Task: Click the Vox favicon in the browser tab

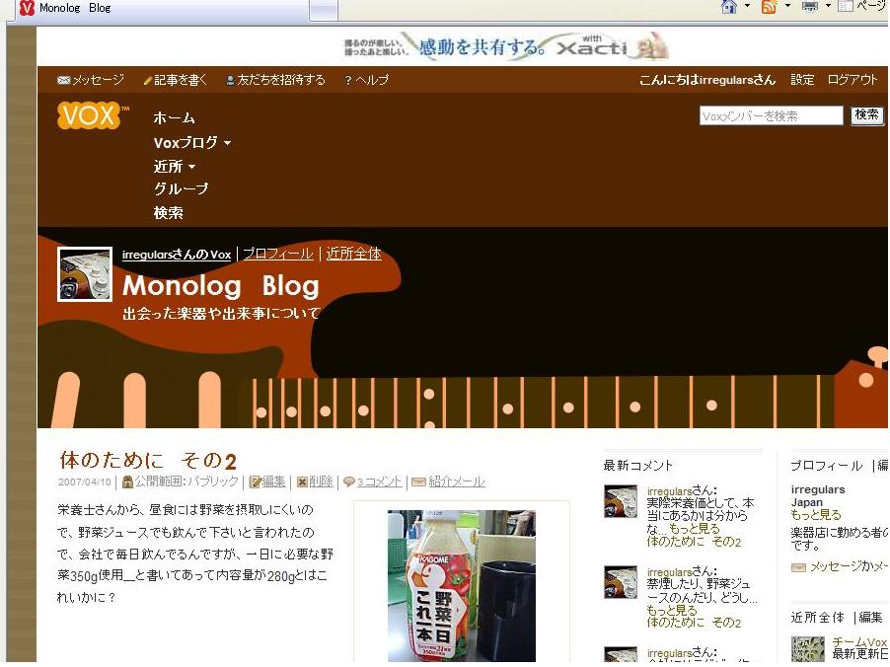Action: pyautogui.click(x=27, y=7)
